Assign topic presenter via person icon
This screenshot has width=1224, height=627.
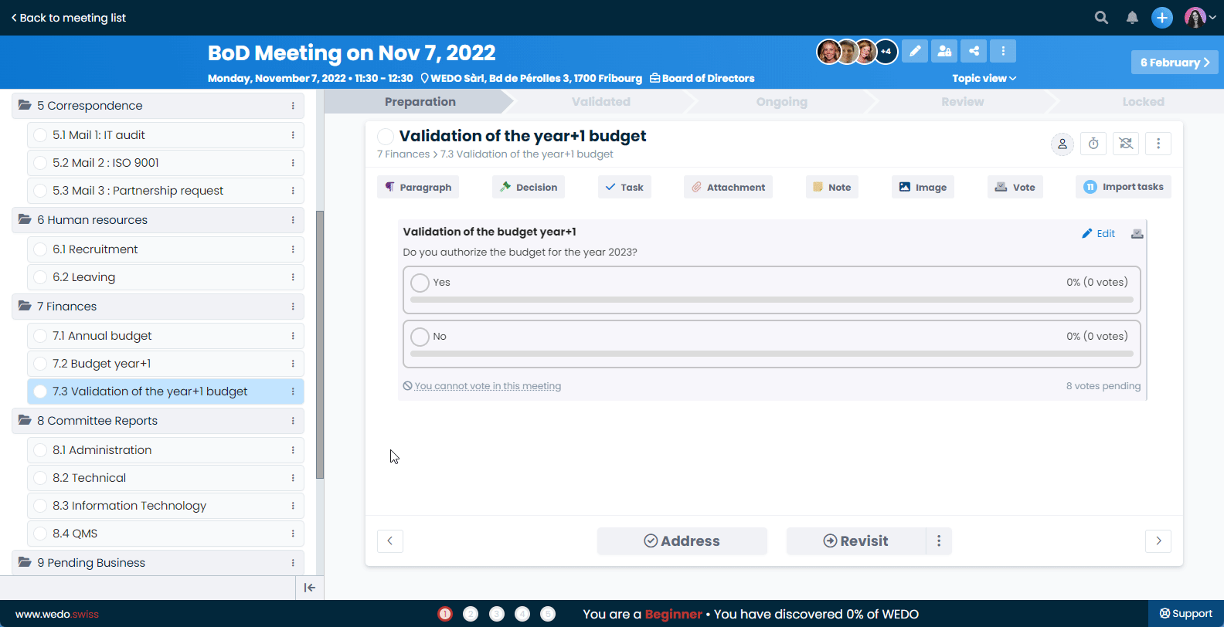[1062, 144]
